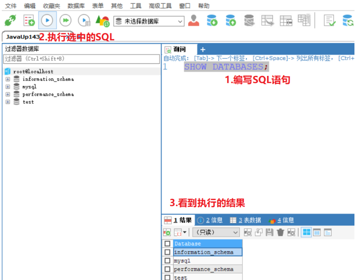Image resolution: width=362 pixels, height=280 pixels.
Task: Switch results to form view
Action: [x=317, y=232]
